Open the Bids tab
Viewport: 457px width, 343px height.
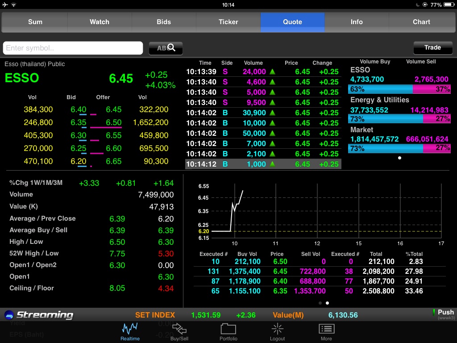click(164, 22)
